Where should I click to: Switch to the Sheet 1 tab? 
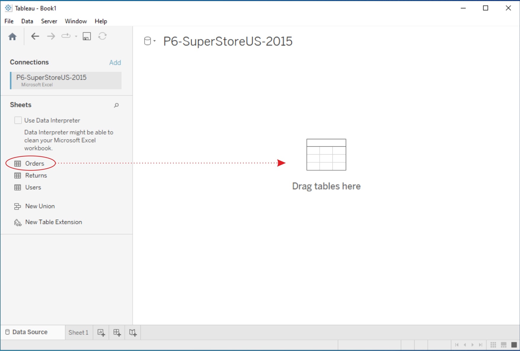[79, 332]
